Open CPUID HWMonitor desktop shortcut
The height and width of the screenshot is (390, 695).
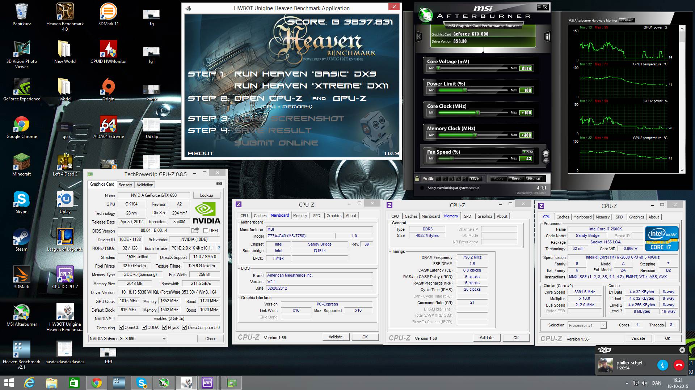(x=108, y=52)
